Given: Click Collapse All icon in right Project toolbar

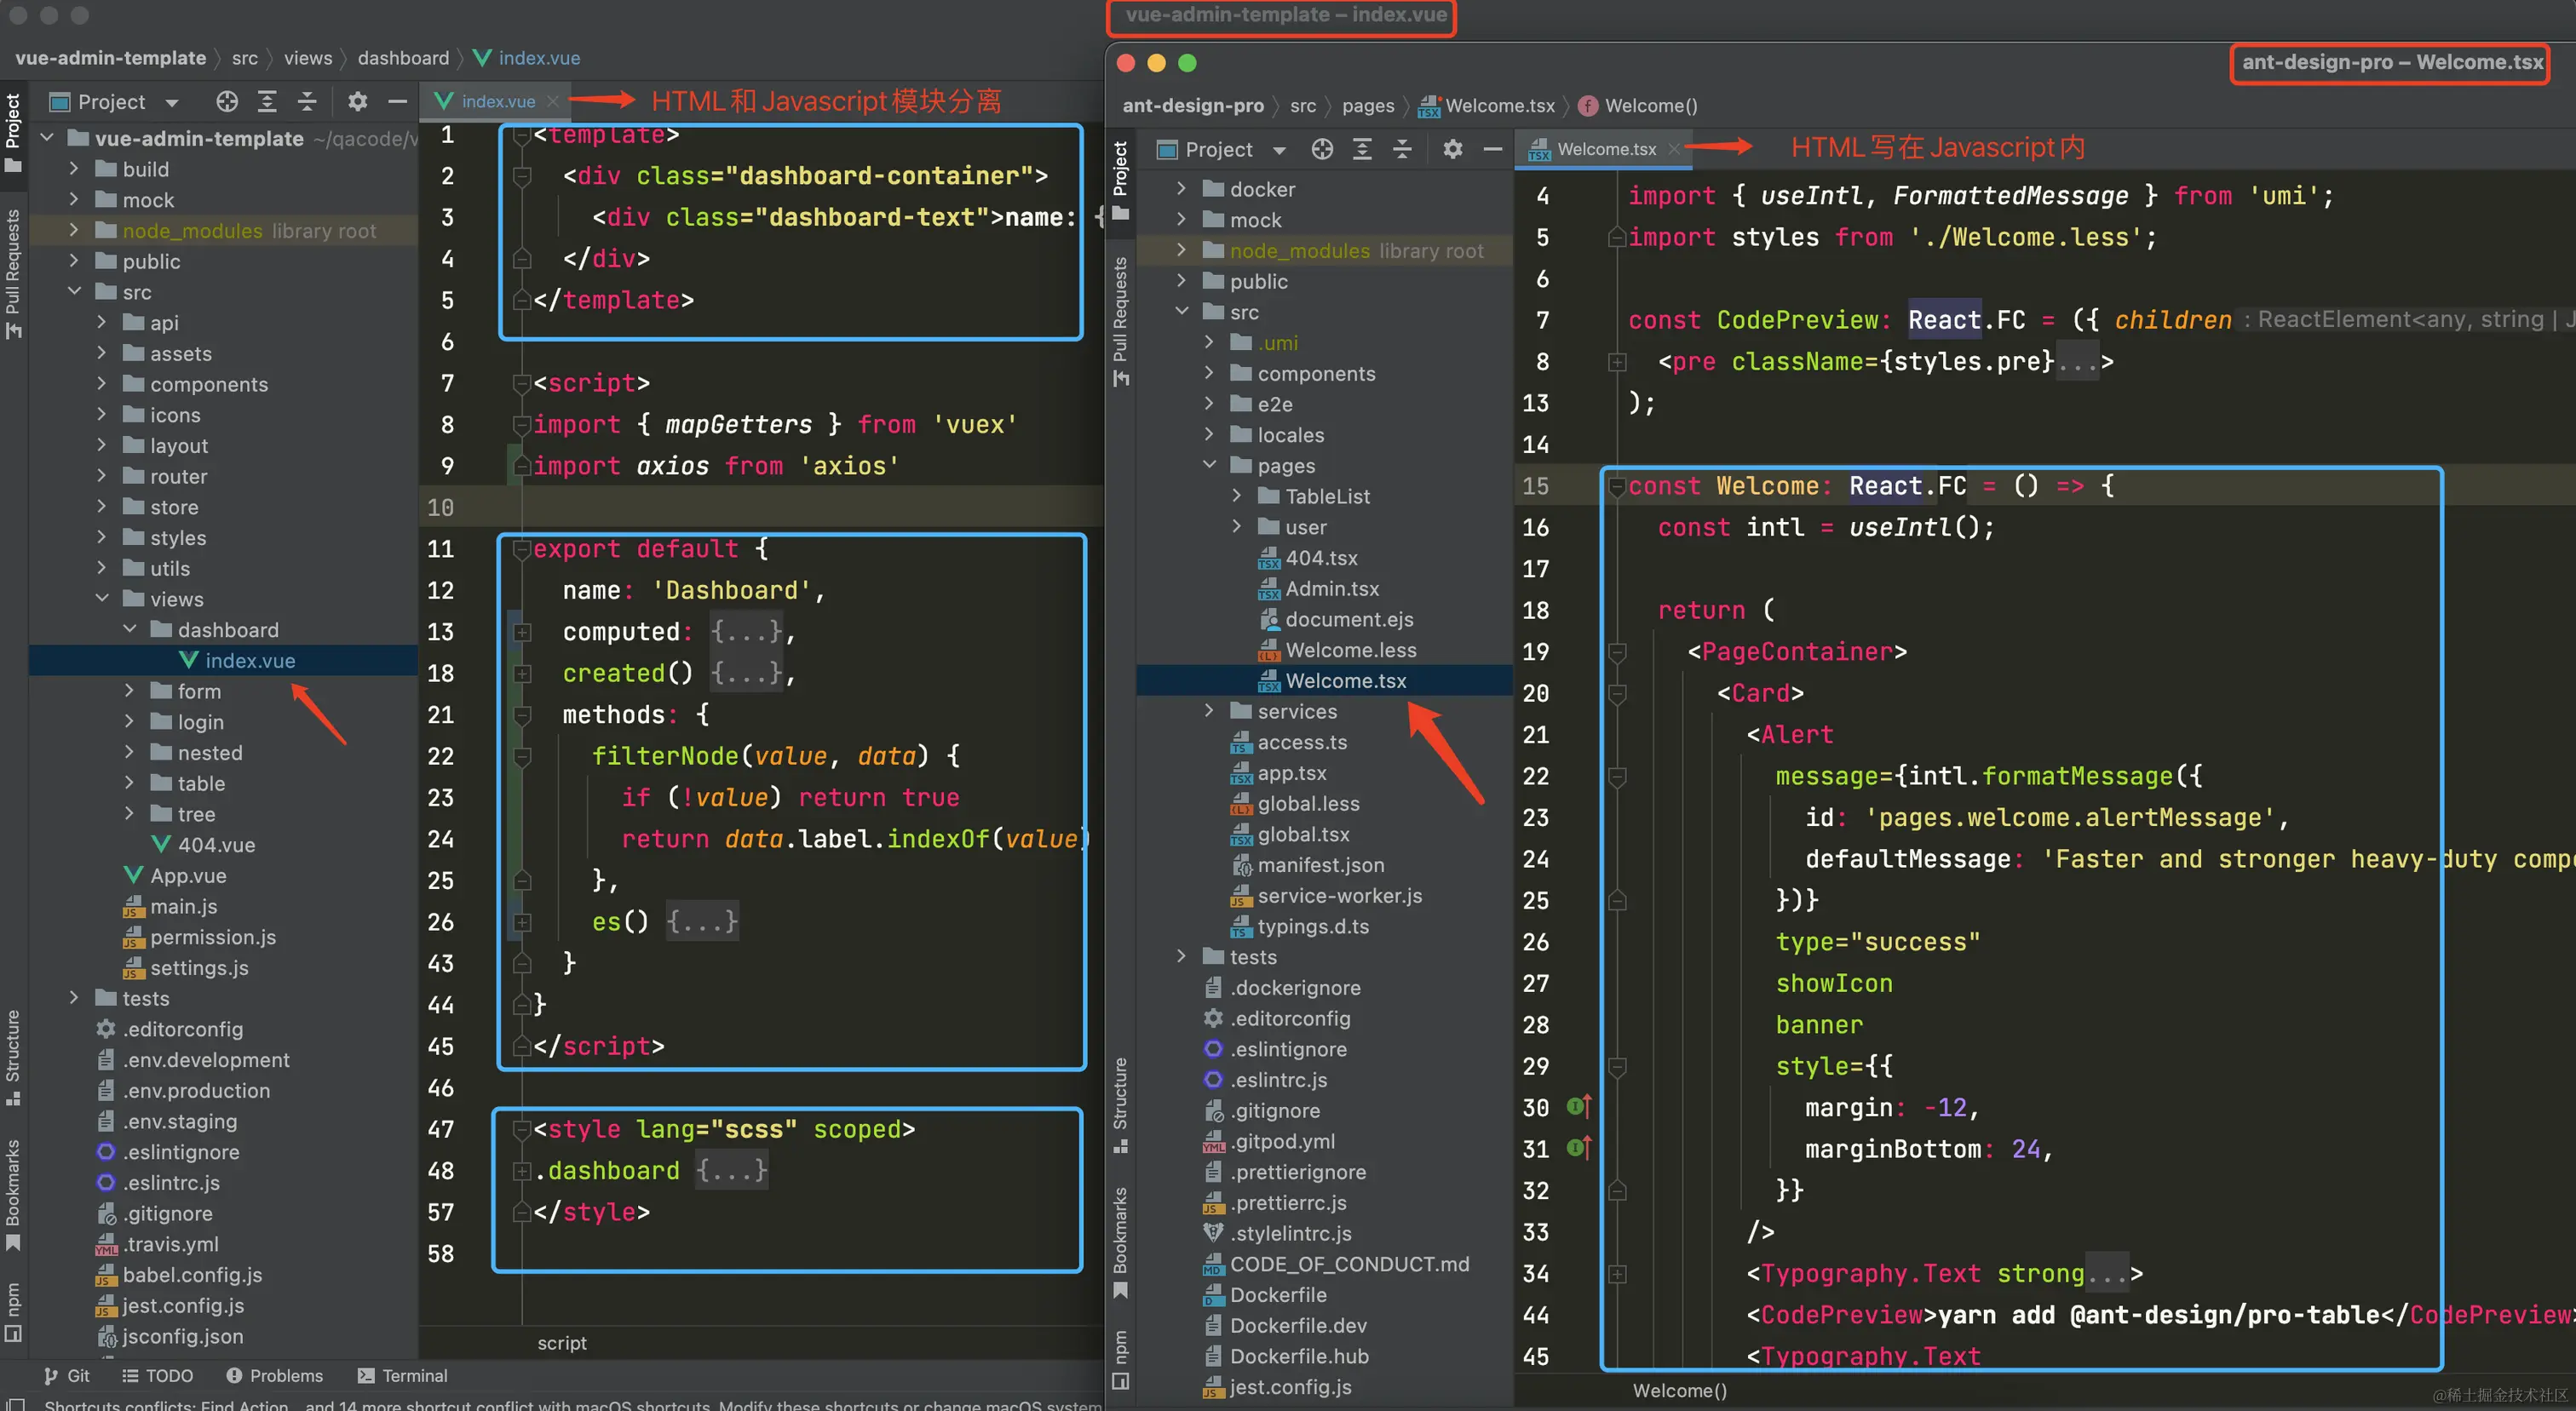Looking at the screenshot, I should click(x=1402, y=149).
